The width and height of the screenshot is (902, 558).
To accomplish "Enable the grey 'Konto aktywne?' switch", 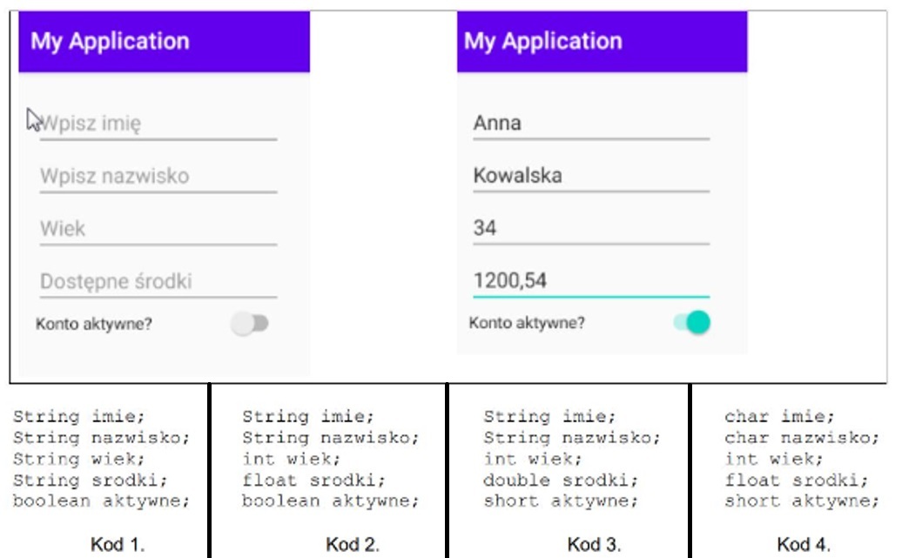I will (x=250, y=323).
